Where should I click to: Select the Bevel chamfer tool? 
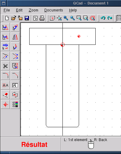click(15, 75)
